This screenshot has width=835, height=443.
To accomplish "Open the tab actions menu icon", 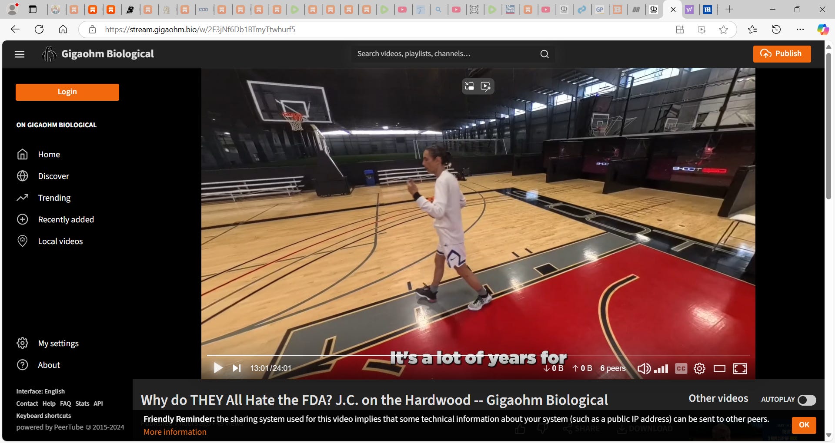I will pyautogui.click(x=33, y=9).
